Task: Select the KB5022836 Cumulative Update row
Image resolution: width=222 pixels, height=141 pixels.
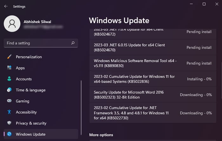Action: coord(153,79)
